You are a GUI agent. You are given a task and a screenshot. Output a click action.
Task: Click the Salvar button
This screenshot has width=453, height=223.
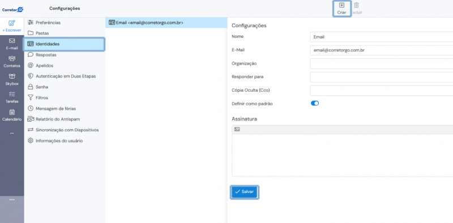[245, 192]
